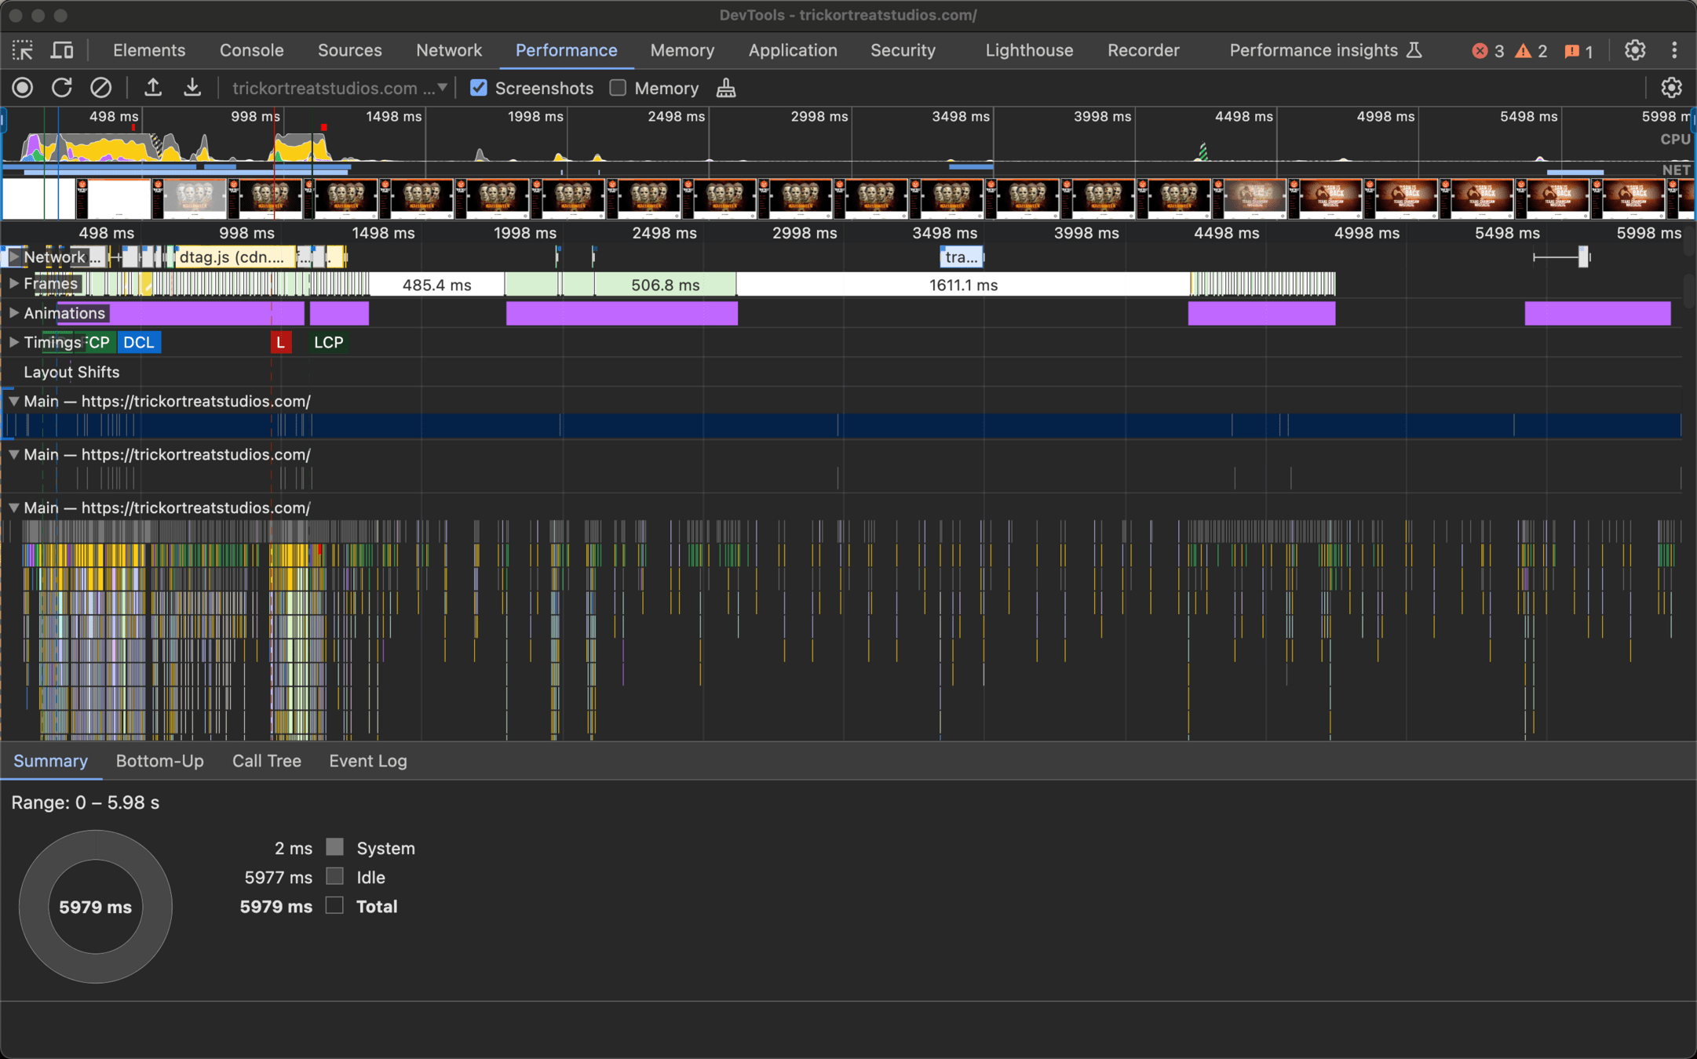This screenshot has width=1697, height=1059.
Task: Enable the Memory checkbox
Action: tap(619, 88)
